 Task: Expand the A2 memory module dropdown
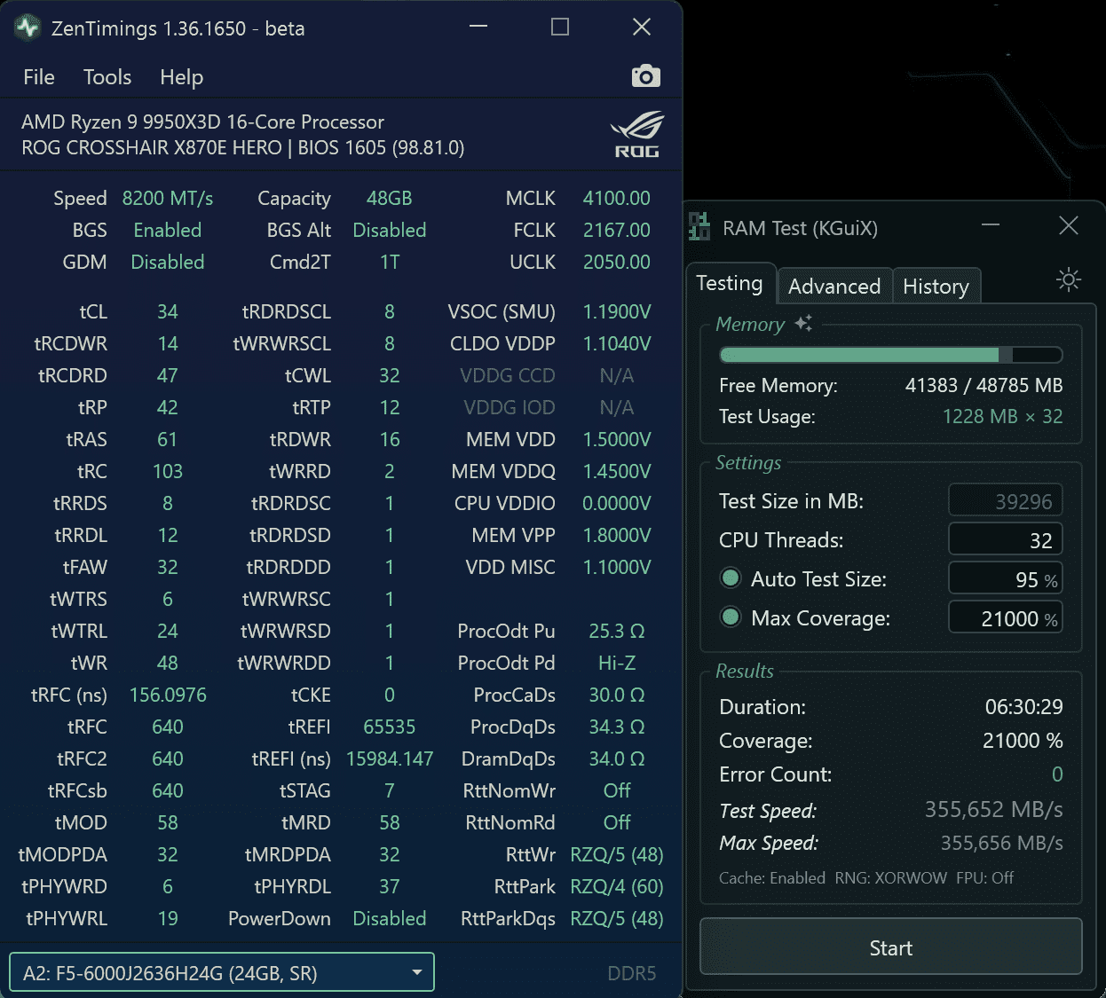[x=222, y=972]
